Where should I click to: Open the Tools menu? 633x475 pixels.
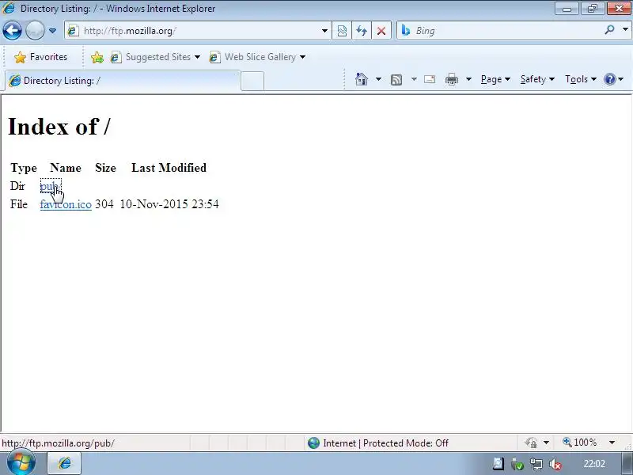pyautogui.click(x=581, y=79)
